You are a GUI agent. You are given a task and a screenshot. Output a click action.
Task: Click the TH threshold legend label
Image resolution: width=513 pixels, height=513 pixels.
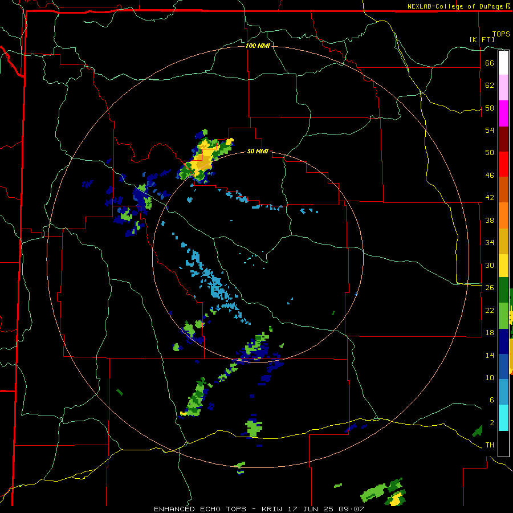[x=490, y=445]
